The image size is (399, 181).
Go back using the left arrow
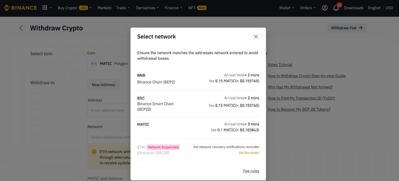point(21,28)
